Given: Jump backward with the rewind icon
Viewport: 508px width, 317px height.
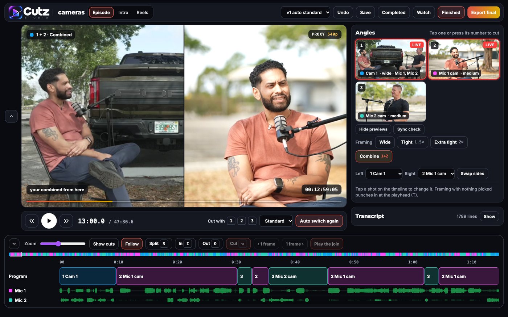Looking at the screenshot, I should click(x=32, y=221).
